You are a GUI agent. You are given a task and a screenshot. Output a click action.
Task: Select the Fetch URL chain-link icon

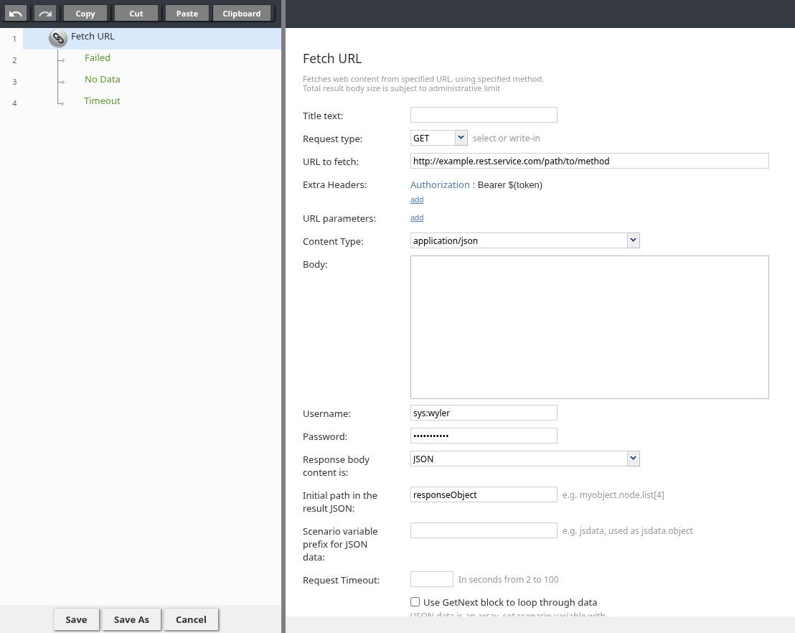coord(58,39)
